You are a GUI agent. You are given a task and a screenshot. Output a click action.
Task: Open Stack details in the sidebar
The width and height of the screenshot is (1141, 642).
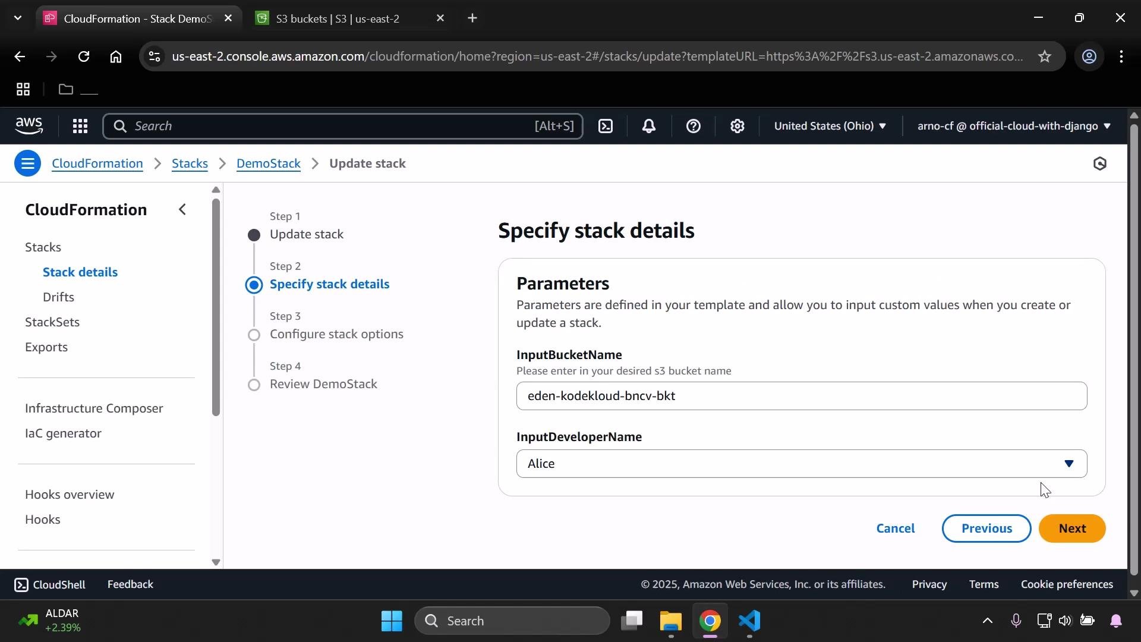coord(80,272)
